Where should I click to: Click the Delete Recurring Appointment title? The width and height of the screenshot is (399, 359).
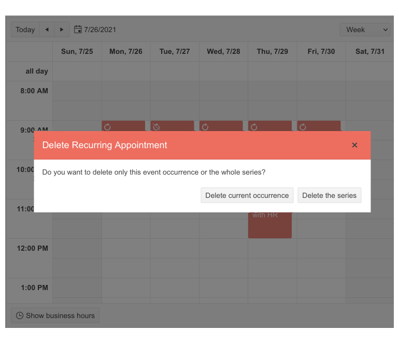(105, 145)
